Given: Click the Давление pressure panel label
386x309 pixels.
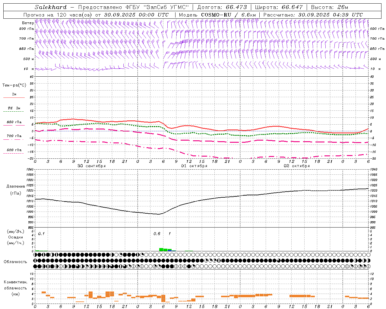Looking at the screenshot, I should tap(16, 186).
